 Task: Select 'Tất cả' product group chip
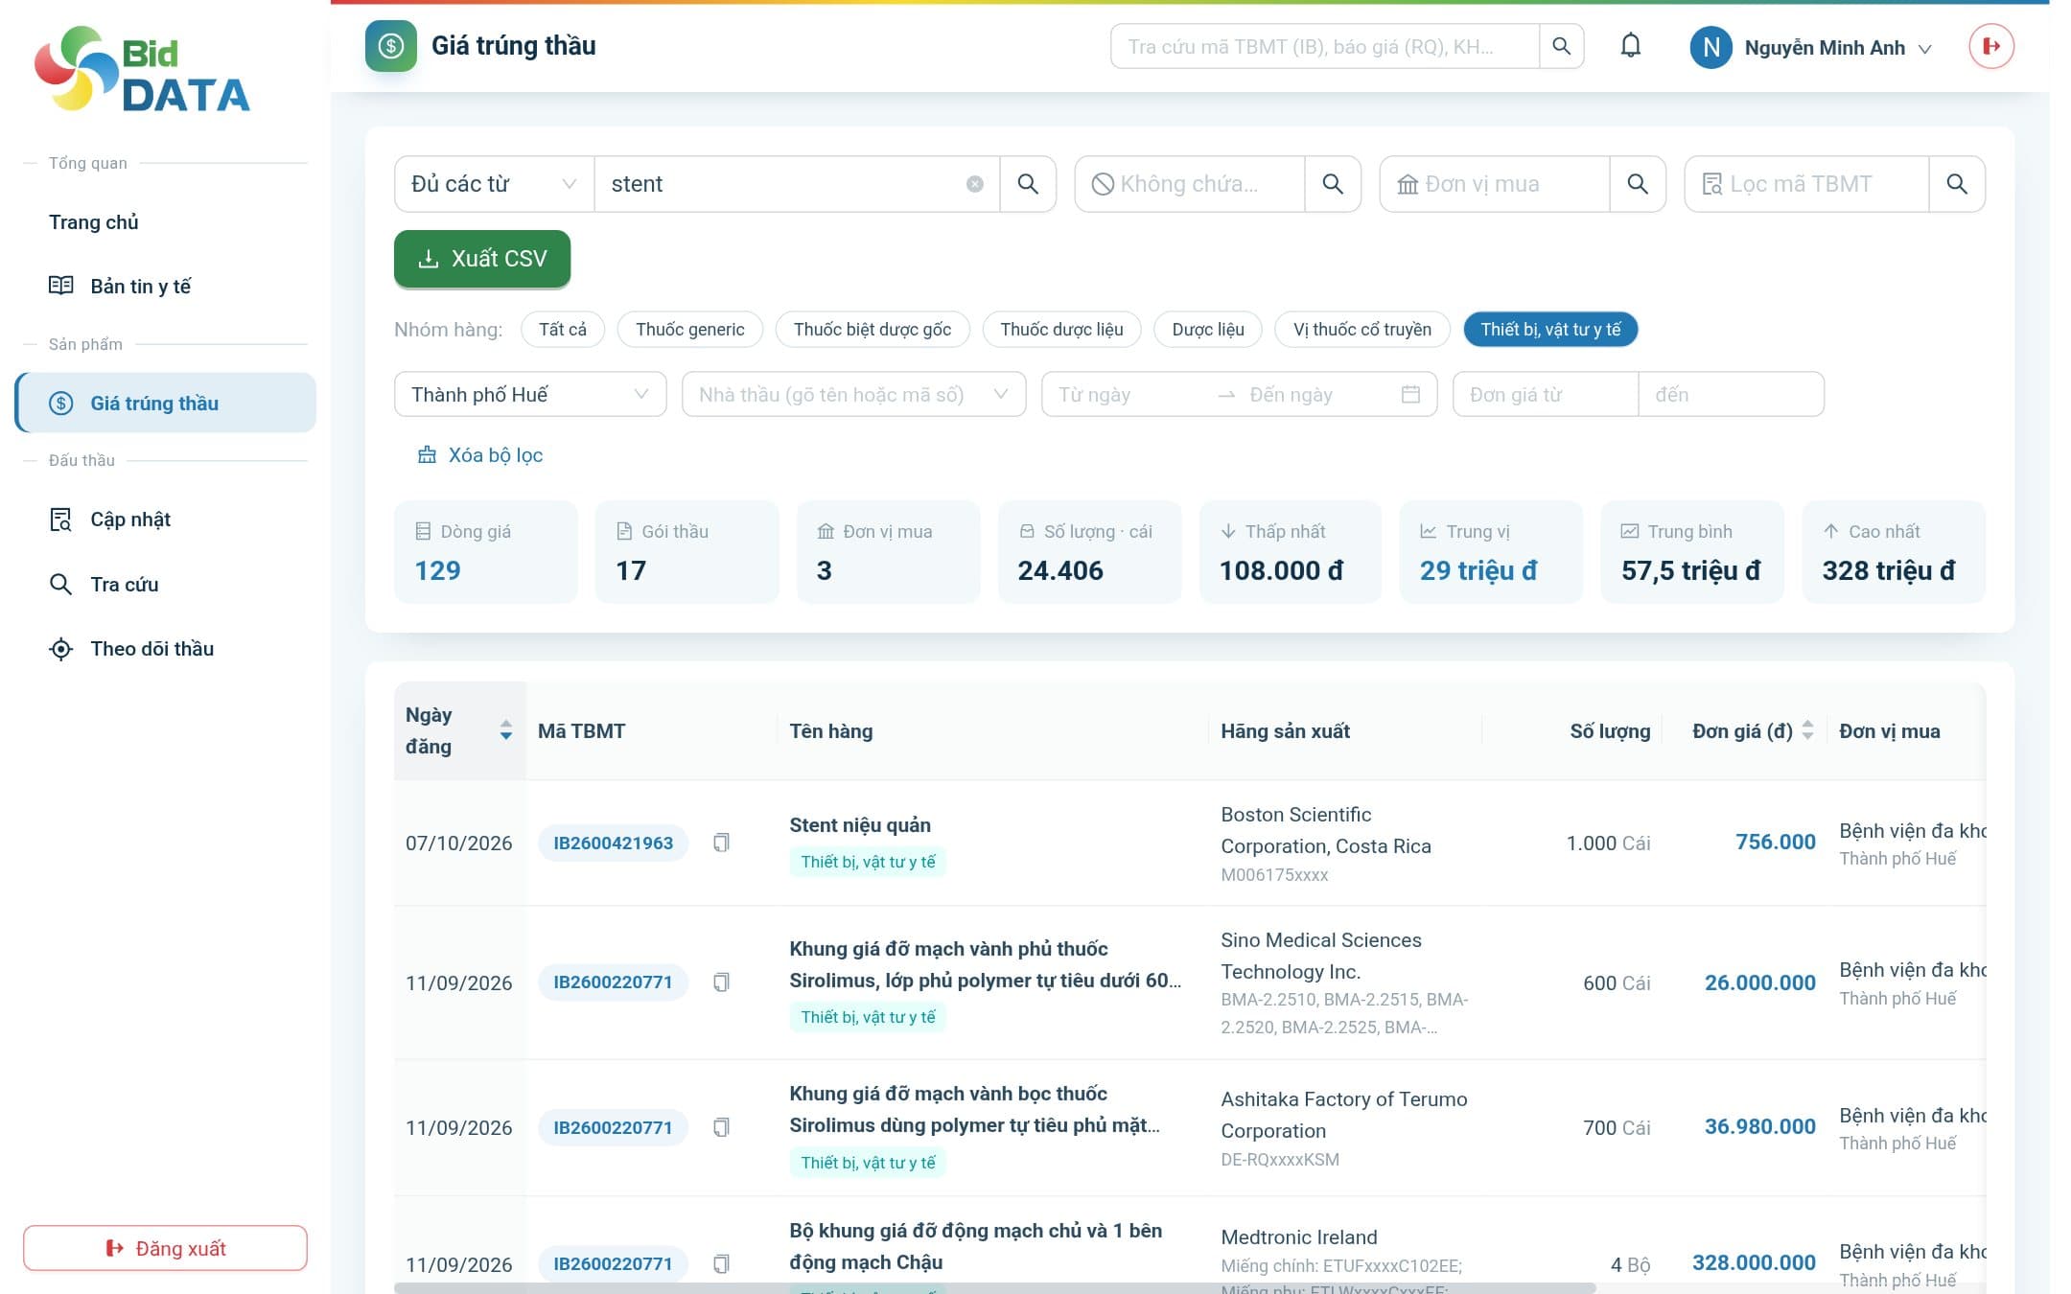[x=563, y=330]
